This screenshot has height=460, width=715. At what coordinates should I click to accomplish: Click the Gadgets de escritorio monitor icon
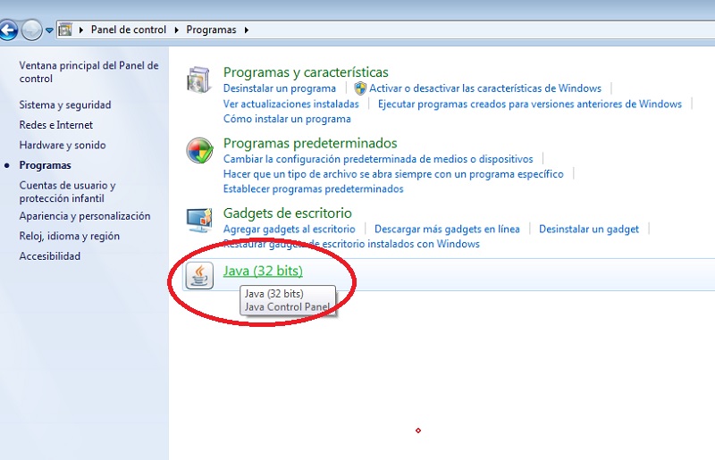[199, 220]
